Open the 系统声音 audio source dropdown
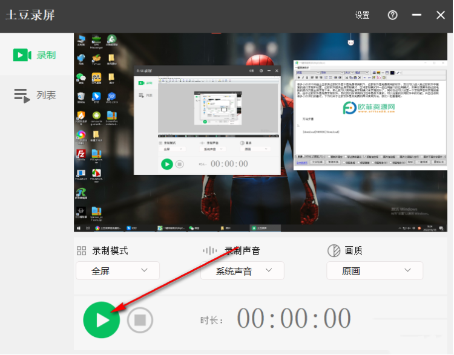This screenshot has width=454, height=355. tap(242, 271)
